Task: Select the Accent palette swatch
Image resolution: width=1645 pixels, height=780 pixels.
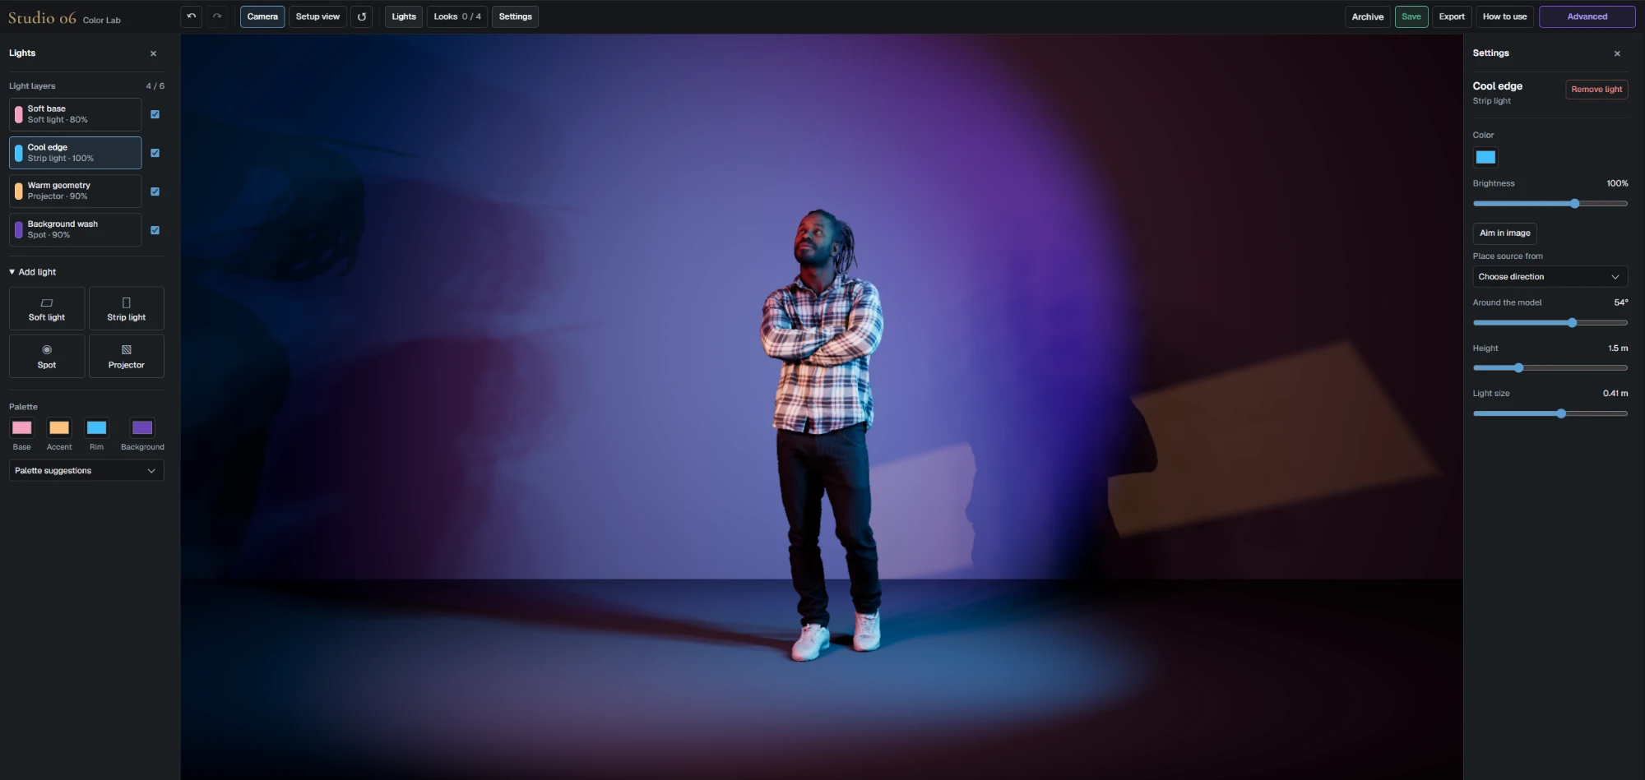Action: (59, 427)
